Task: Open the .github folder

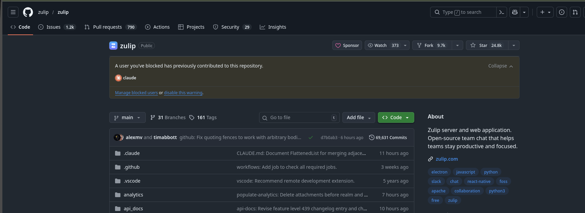Action: click(132, 167)
